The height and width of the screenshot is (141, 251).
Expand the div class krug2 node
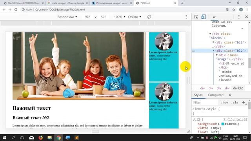[217, 55]
